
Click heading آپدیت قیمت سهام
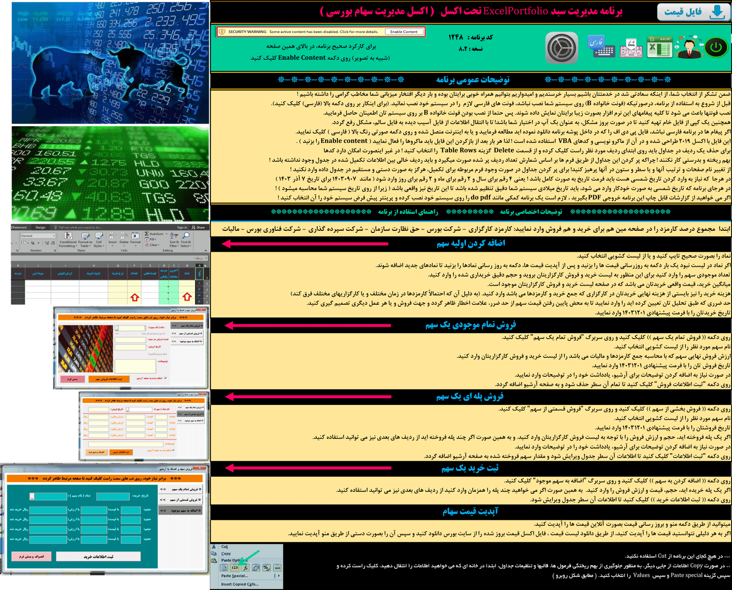tap(470, 511)
